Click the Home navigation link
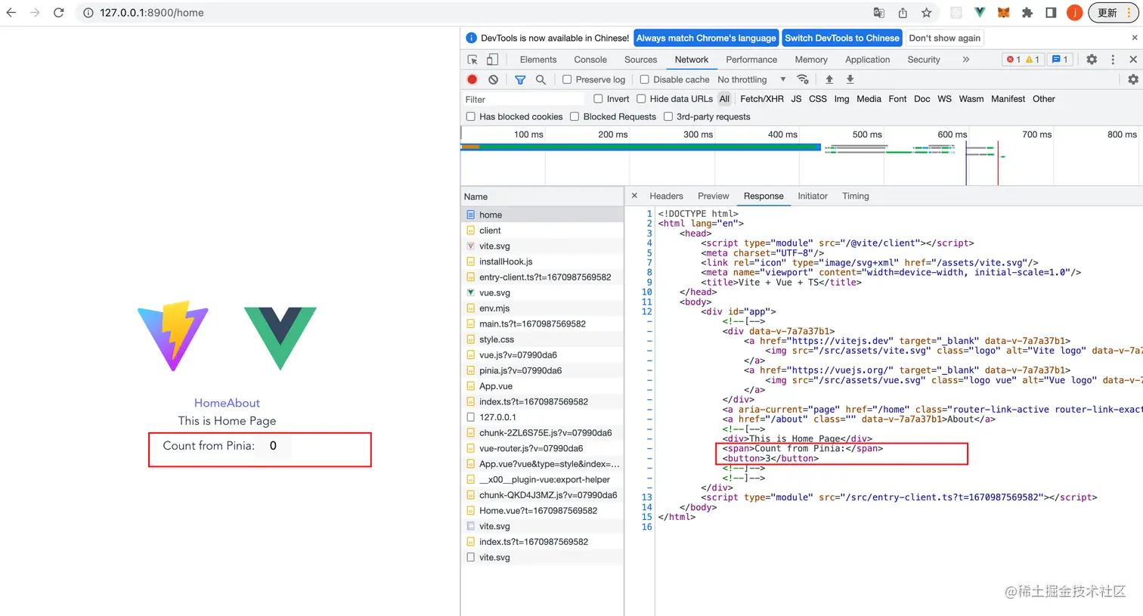1143x616 pixels. tap(211, 403)
